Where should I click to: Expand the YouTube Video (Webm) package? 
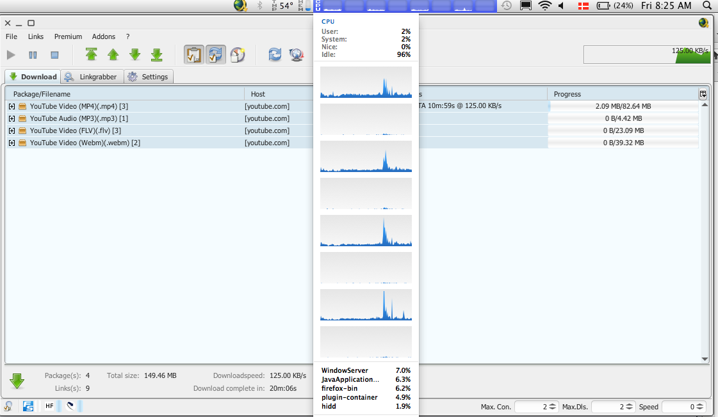click(x=12, y=143)
